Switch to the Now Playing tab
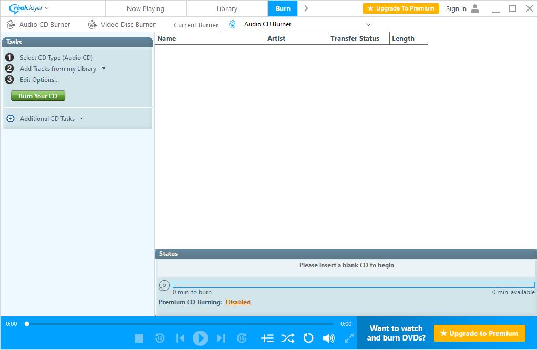The image size is (538, 350). [x=146, y=8]
